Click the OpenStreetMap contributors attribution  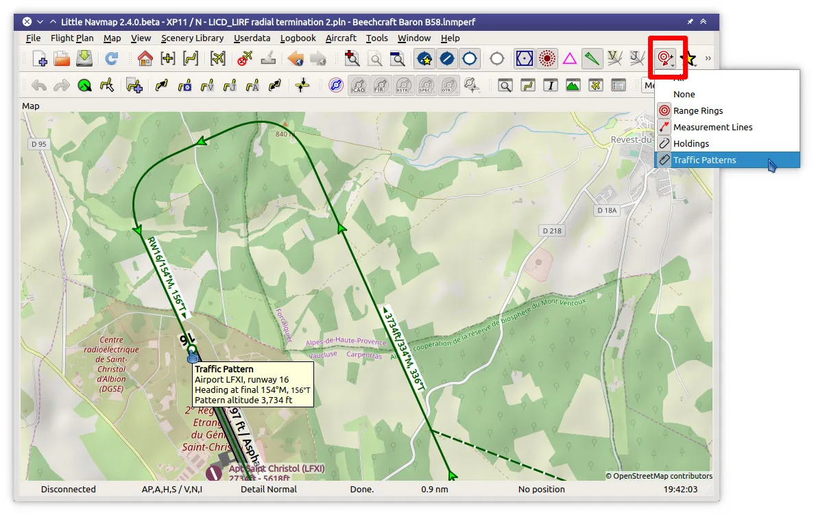[x=658, y=476]
